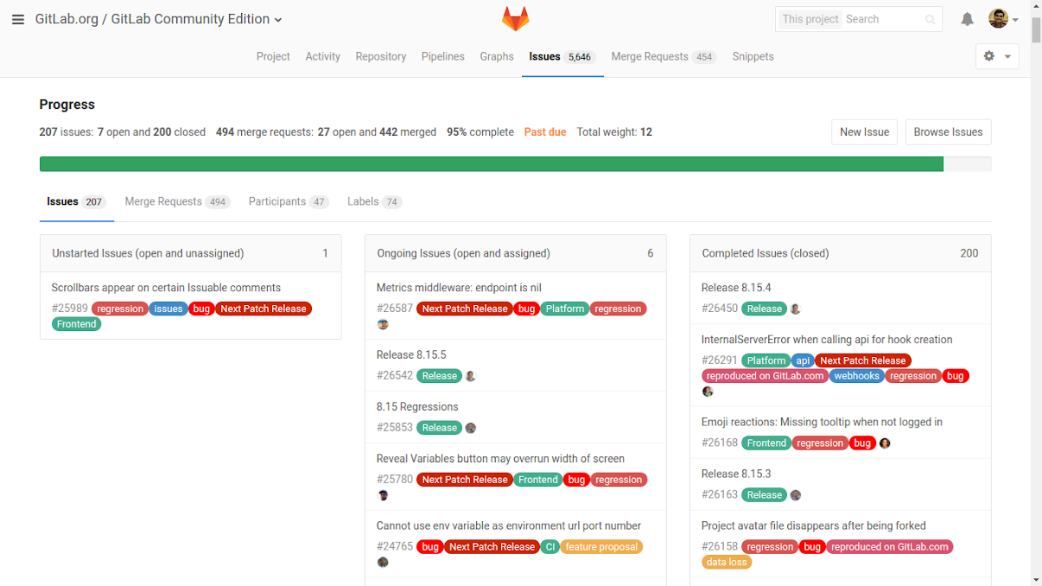Click feature proposal label on #24765

[x=601, y=546]
